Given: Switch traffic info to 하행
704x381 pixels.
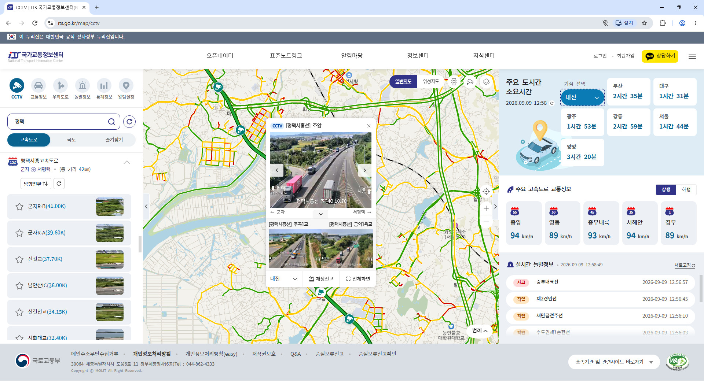Looking at the screenshot, I should click(x=686, y=189).
